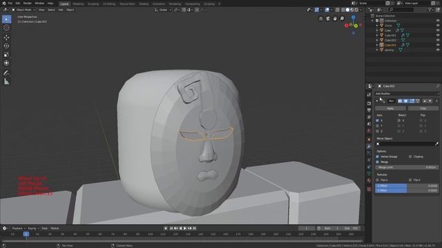Toggle Merge checkbox
Viewport: 442px width, 248px height.
[378, 162]
